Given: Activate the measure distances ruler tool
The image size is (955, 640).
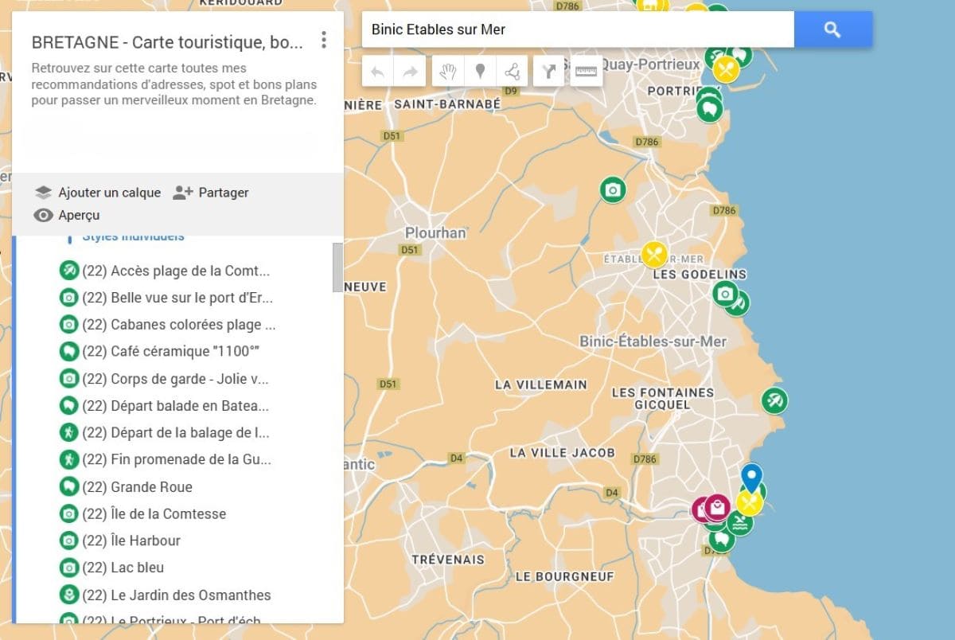Looking at the screenshot, I should (586, 72).
